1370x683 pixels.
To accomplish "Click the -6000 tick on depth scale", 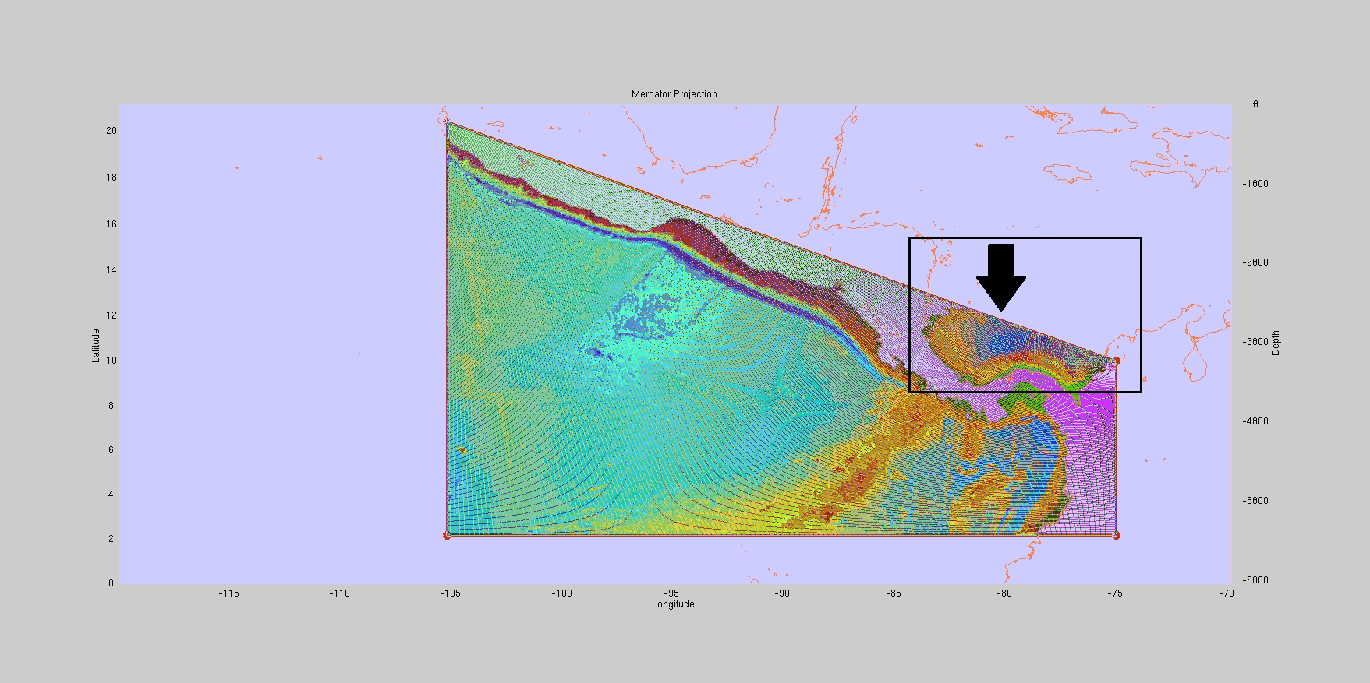I will point(1255,580).
